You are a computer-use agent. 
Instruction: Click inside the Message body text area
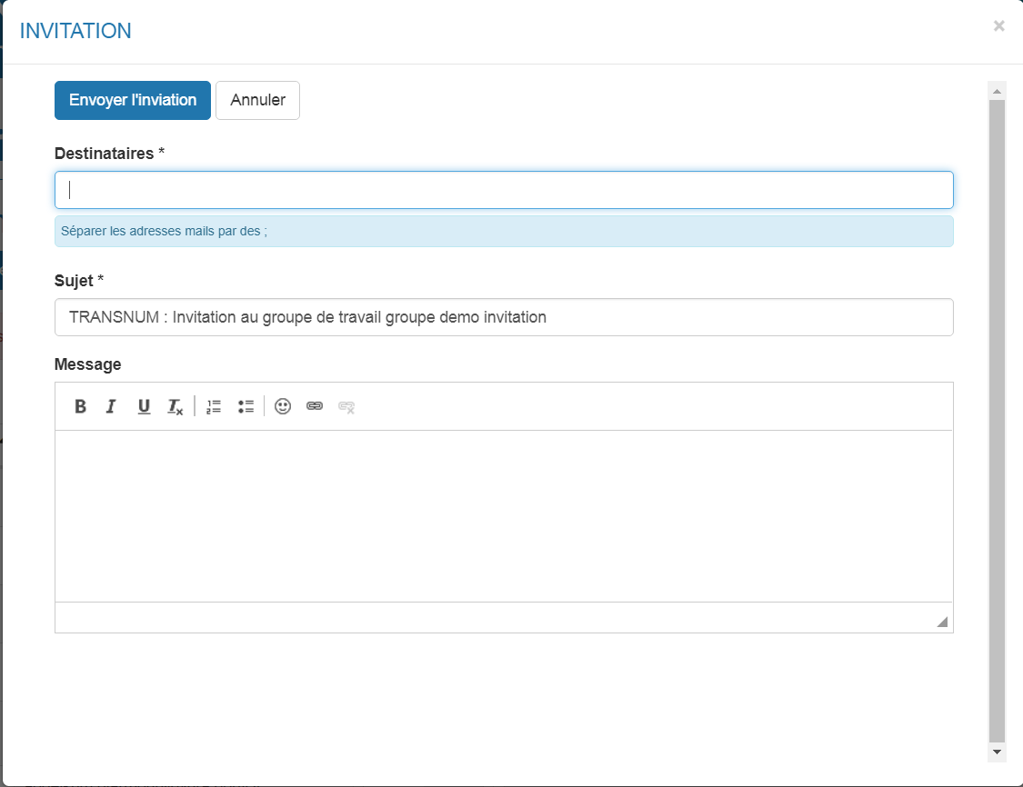tap(504, 515)
